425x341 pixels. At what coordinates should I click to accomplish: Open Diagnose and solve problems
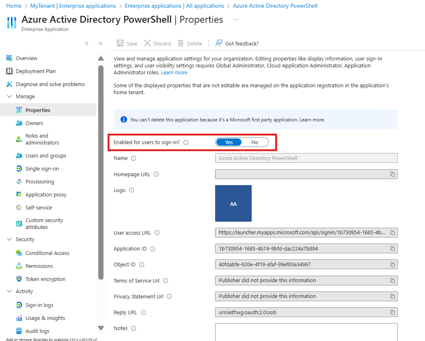[50, 84]
